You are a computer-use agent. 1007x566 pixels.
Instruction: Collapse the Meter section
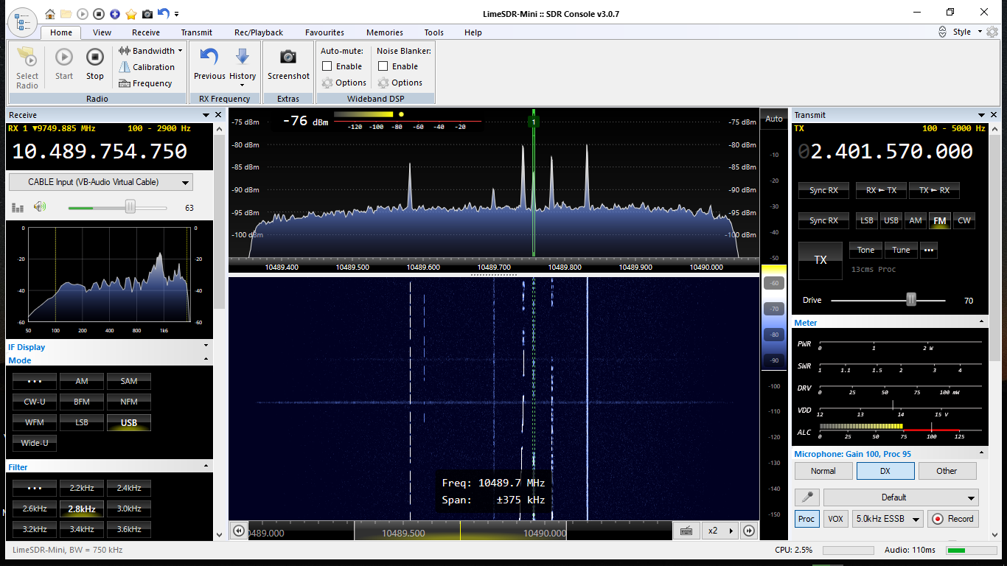pos(981,322)
